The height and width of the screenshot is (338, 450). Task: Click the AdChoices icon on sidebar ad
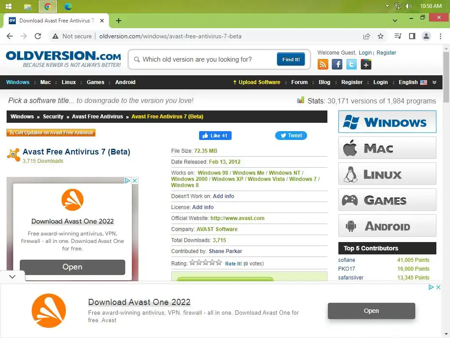point(127,180)
